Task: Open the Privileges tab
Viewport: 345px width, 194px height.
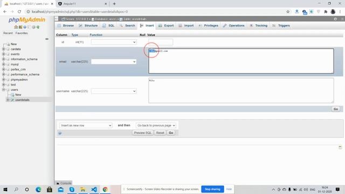Action: click(209, 25)
